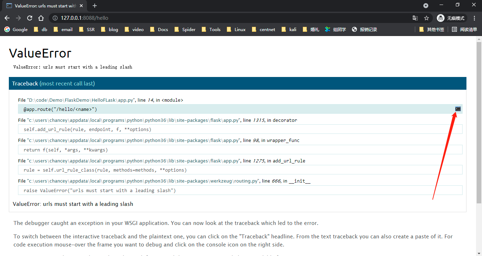Select the @app.route("/hello/<name>") source line

[240, 109]
